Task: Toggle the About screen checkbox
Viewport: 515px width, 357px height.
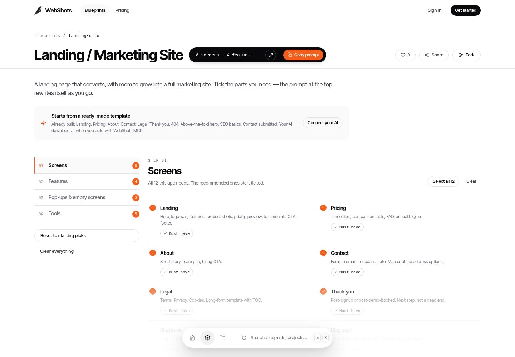Action: point(153,253)
